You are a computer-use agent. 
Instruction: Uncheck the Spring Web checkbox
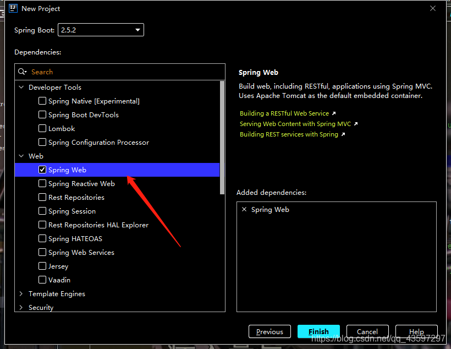[42, 170]
